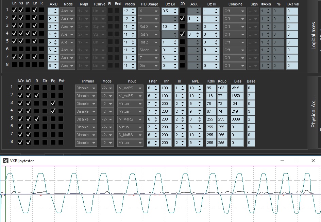Open Input dropdown showing D_MaRS
321x222 pixels.
(x=130, y=135)
